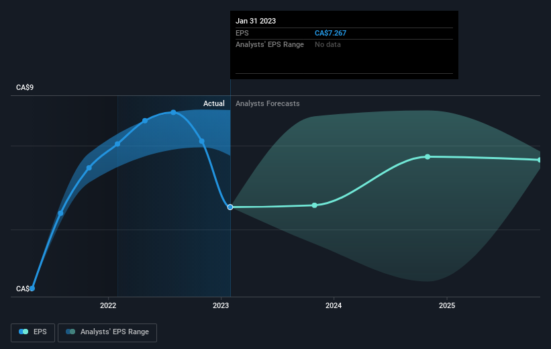
Task: Select the EPS point at start of 2022
Action: [117, 144]
